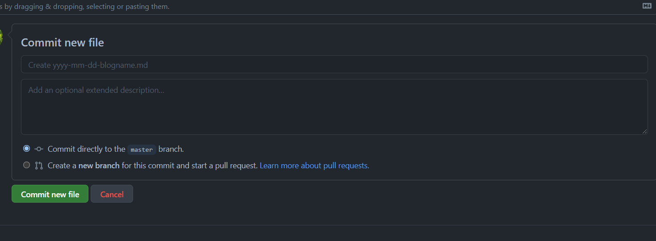Click the "Commit new file" heading
Viewport: 656px width, 241px height.
63,42
